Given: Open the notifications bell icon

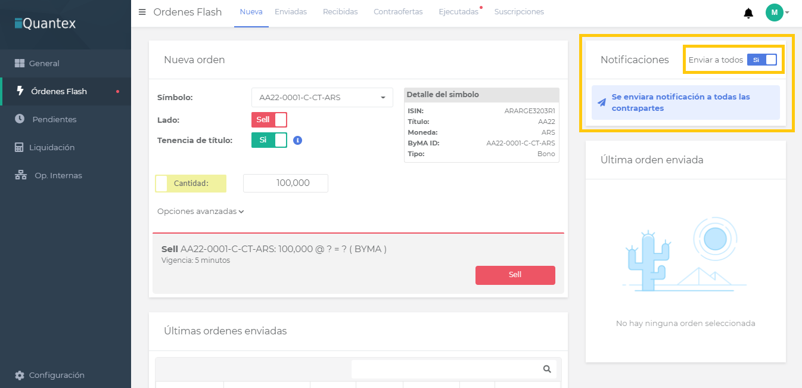Looking at the screenshot, I should coord(748,13).
